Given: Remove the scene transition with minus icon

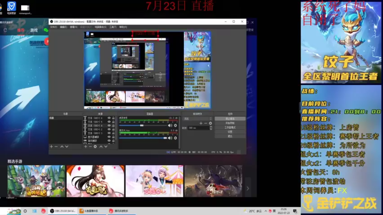Looking at the screenshot, I should click(206, 123).
